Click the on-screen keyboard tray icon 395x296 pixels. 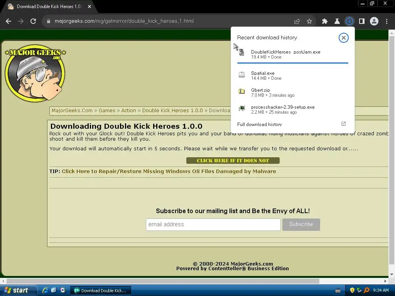(338, 291)
